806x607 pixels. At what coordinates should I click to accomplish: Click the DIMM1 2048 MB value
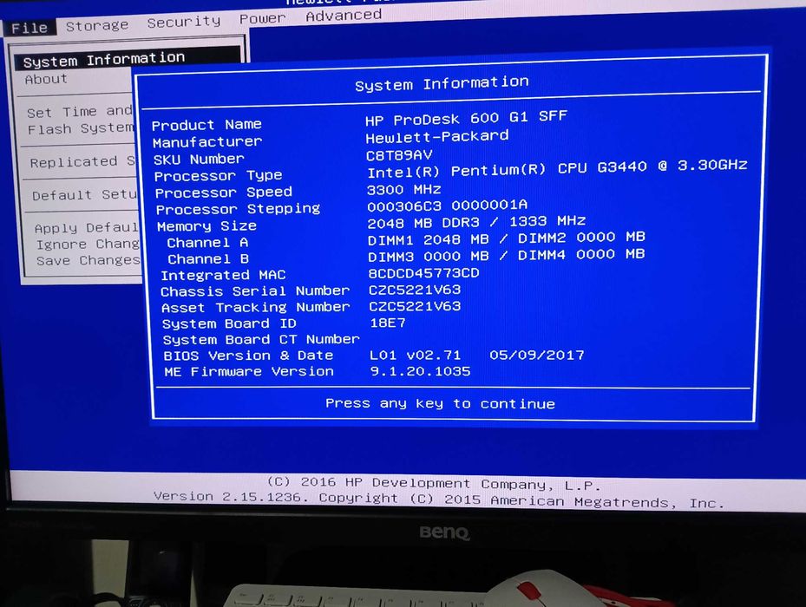429,240
